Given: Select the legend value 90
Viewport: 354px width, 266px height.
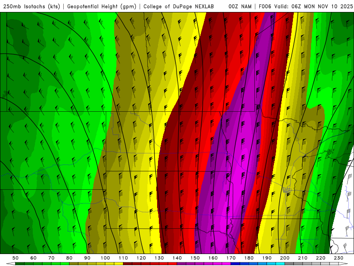Looking at the screenshot, I should click(87, 258).
